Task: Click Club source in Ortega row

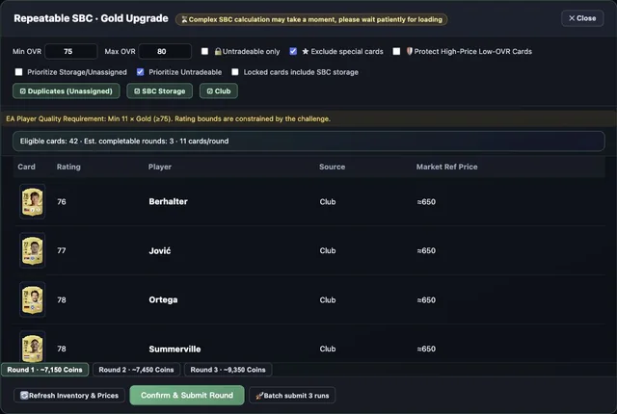Action: [x=328, y=299]
